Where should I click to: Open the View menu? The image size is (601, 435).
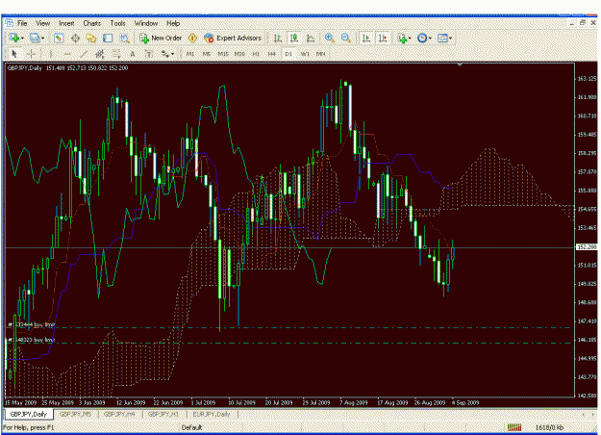[43, 23]
